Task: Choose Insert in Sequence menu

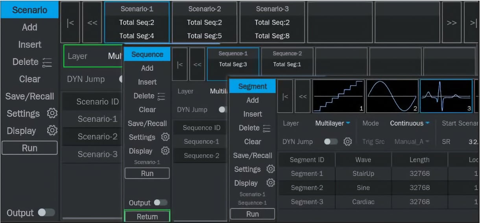Action: coord(147,82)
